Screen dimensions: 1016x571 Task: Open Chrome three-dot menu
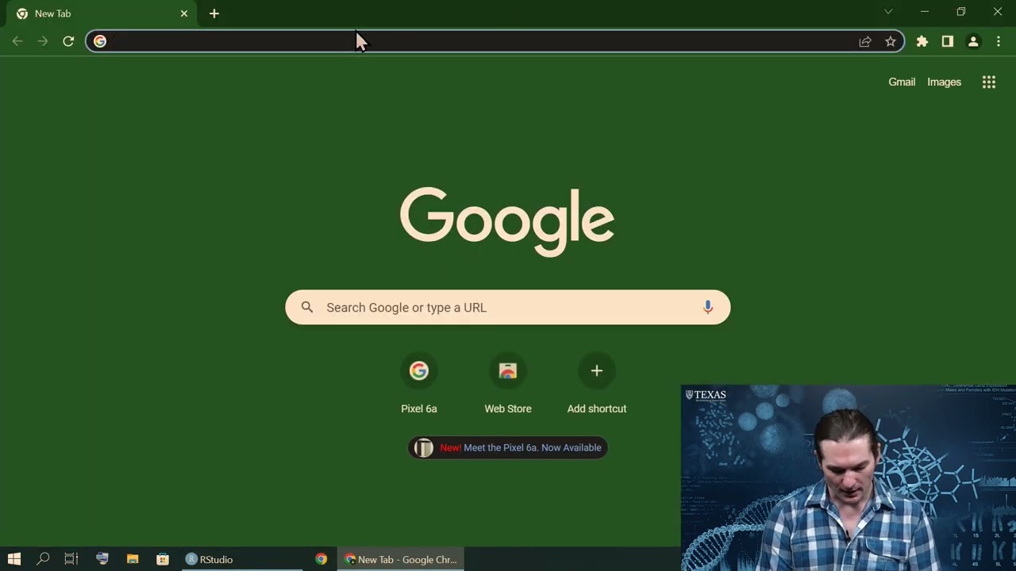(x=999, y=41)
